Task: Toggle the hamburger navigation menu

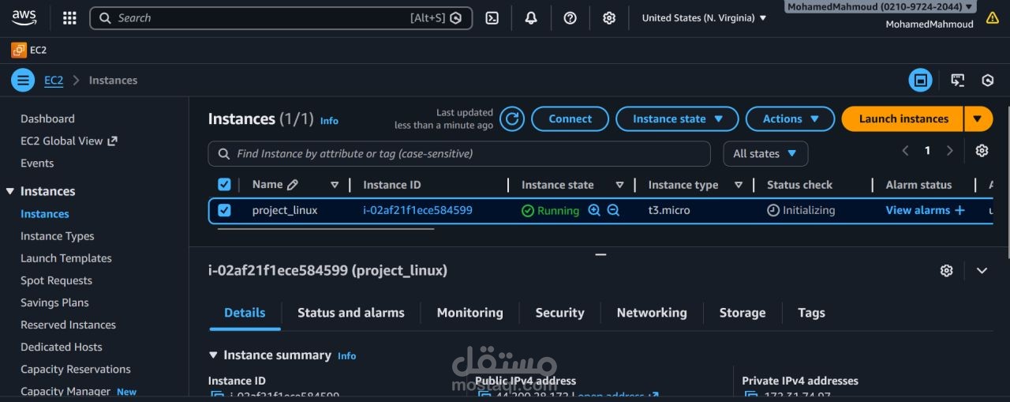Action: pyautogui.click(x=23, y=80)
